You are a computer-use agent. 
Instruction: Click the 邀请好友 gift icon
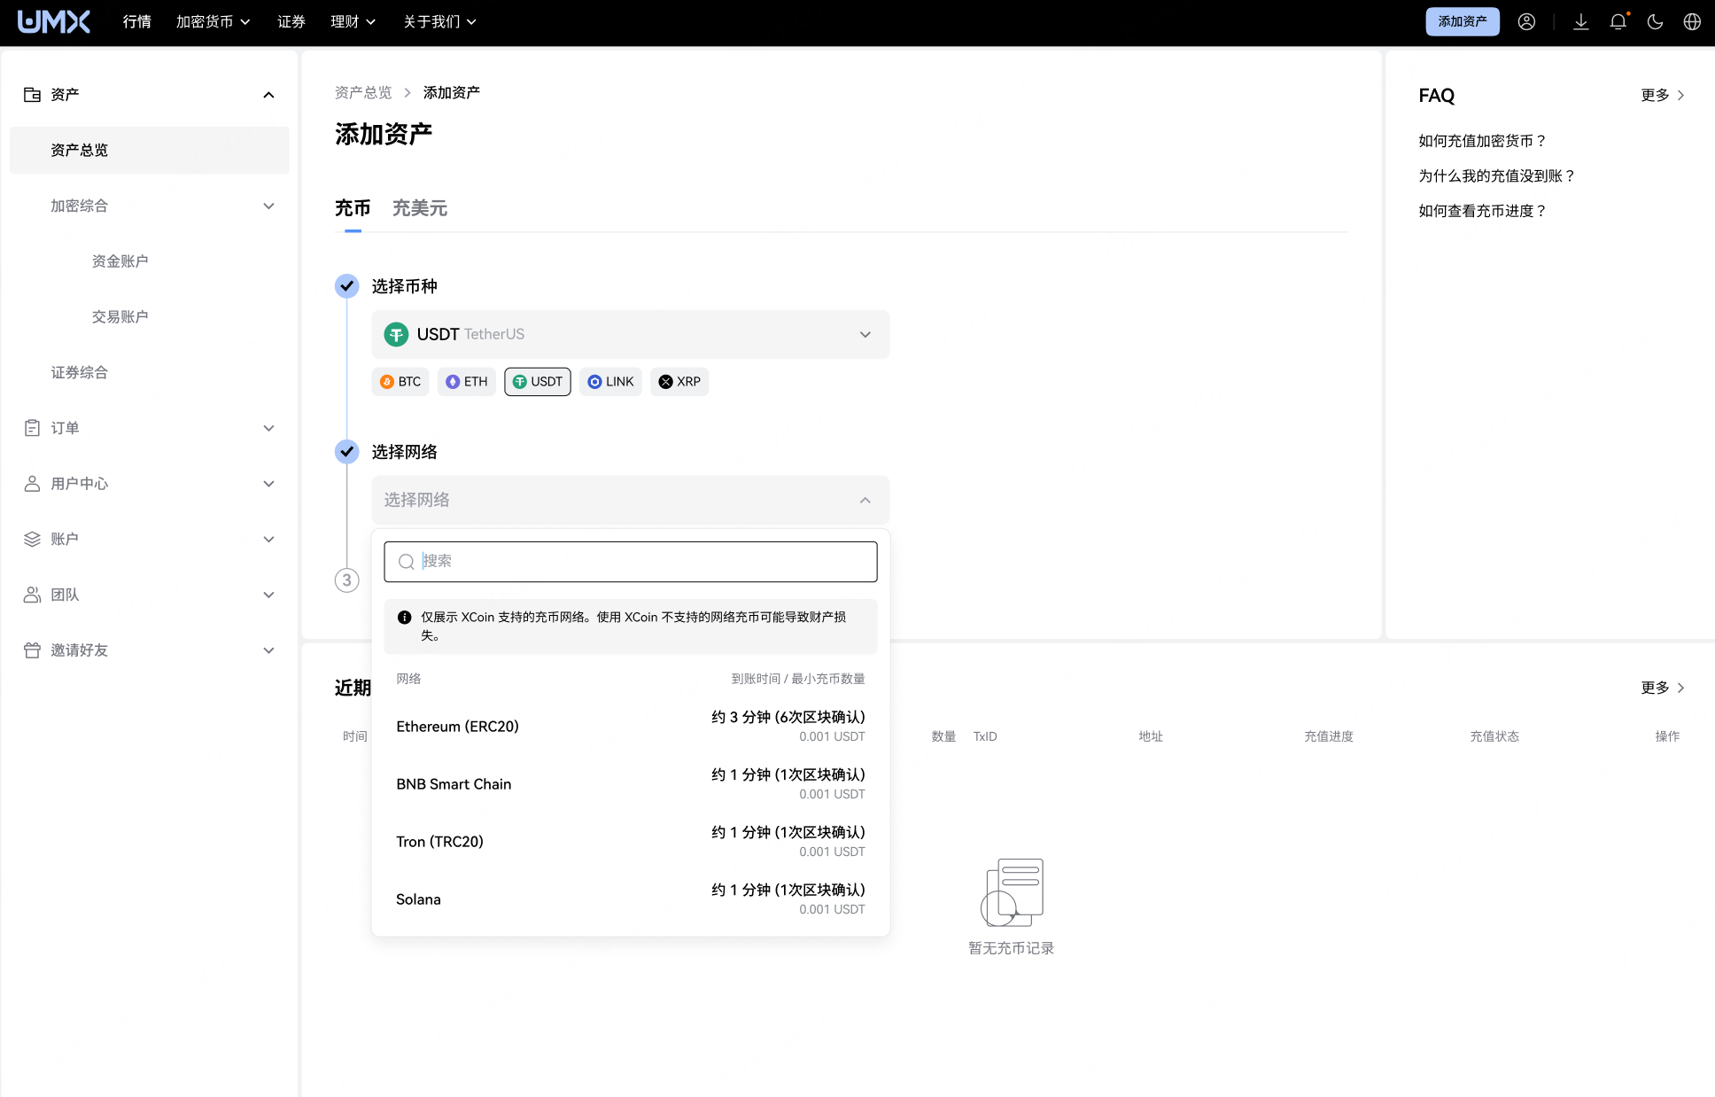click(x=32, y=650)
